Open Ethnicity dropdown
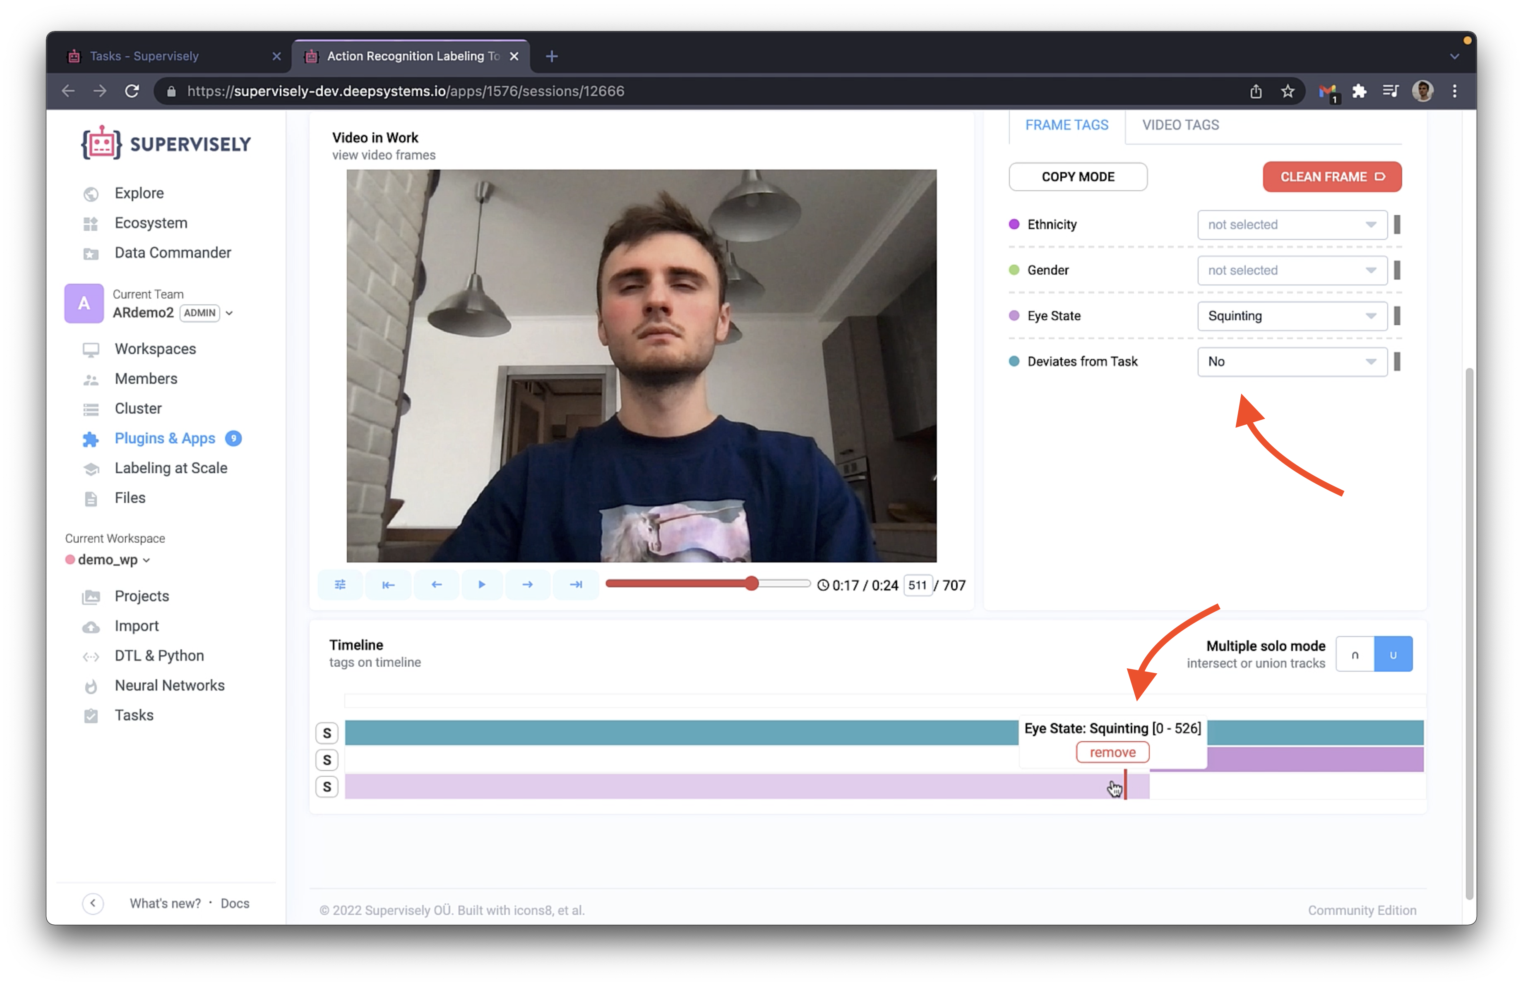The height and width of the screenshot is (986, 1523). click(x=1292, y=225)
